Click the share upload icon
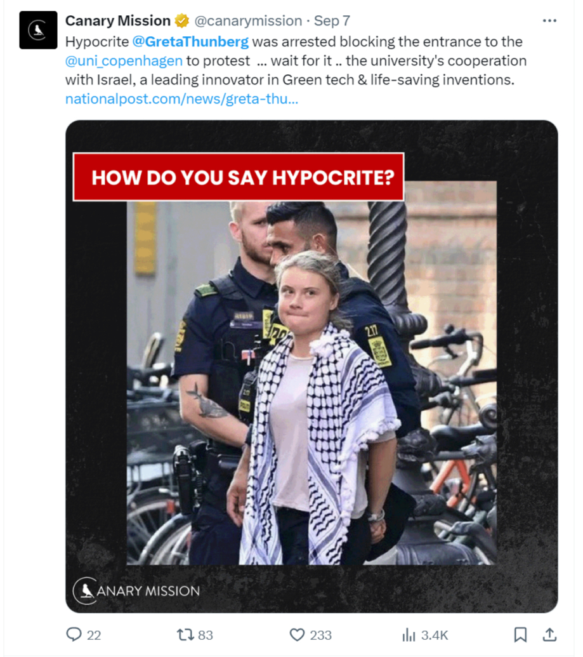The height and width of the screenshot is (657, 583). (x=549, y=634)
